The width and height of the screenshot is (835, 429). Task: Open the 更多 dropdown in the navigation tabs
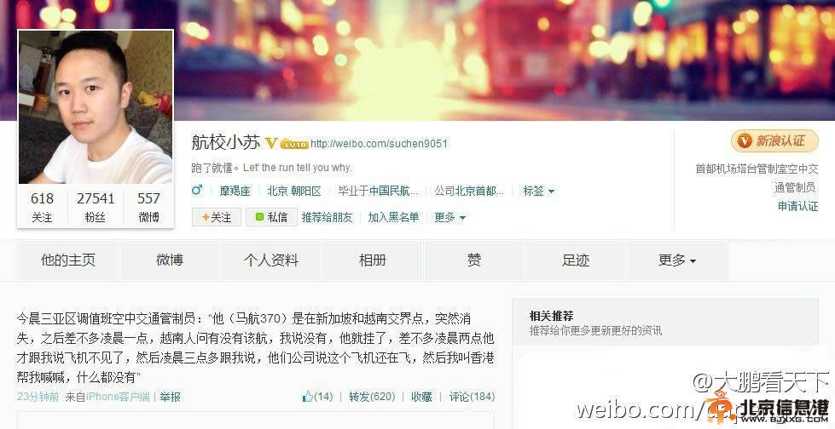(677, 260)
